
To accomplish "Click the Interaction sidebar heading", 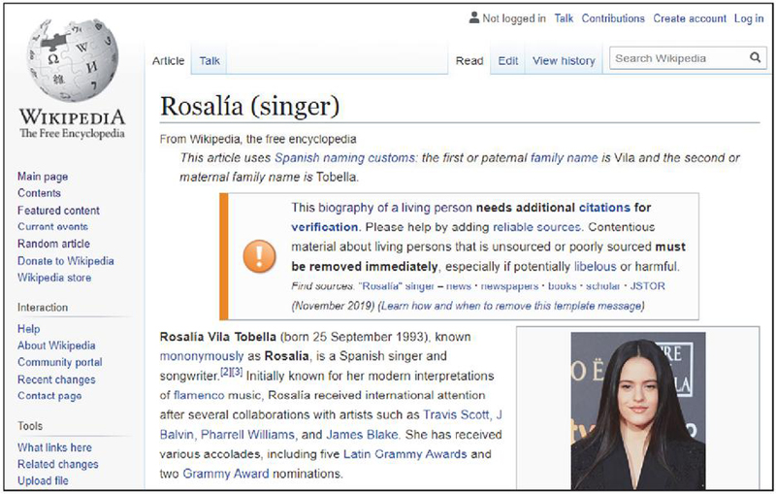I will click(43, 308).
